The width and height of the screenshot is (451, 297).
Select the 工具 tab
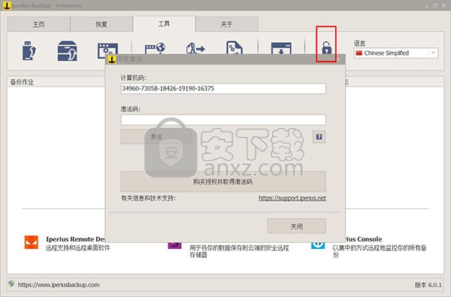point(164,23)
